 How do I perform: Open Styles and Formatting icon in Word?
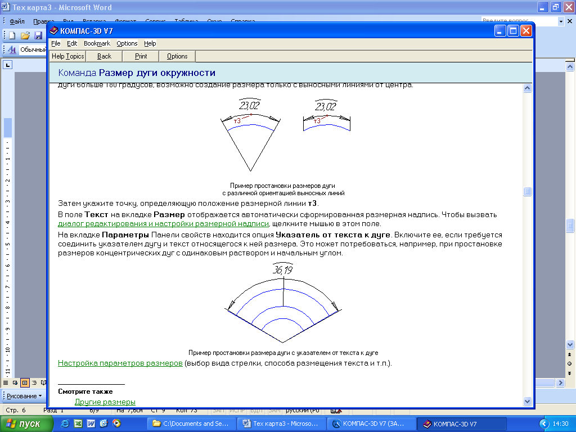12,49
